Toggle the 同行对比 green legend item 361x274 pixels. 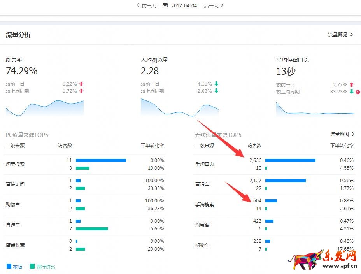click(x=42, y=267)
